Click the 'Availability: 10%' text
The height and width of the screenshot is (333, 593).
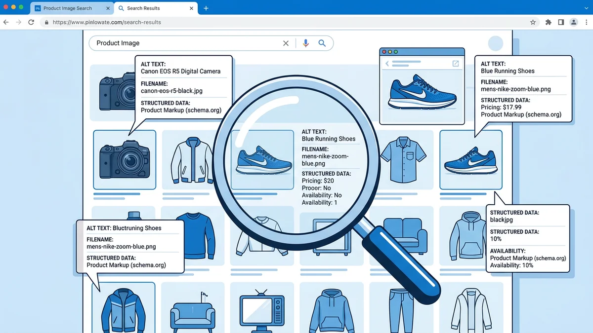511,265
